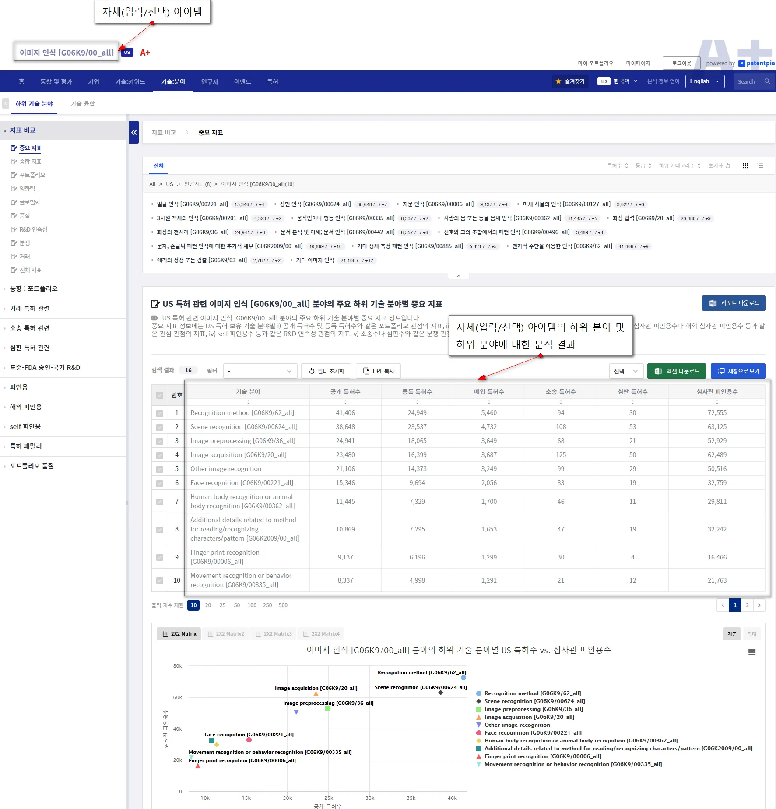Open the 특허 menu
Image resolution: width=776 pixels, height=809 pixels.
(272, 81)
